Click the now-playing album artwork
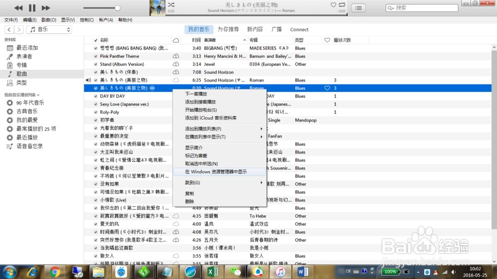The height and width of the screenshot is (279, 497). click(157, 8)
